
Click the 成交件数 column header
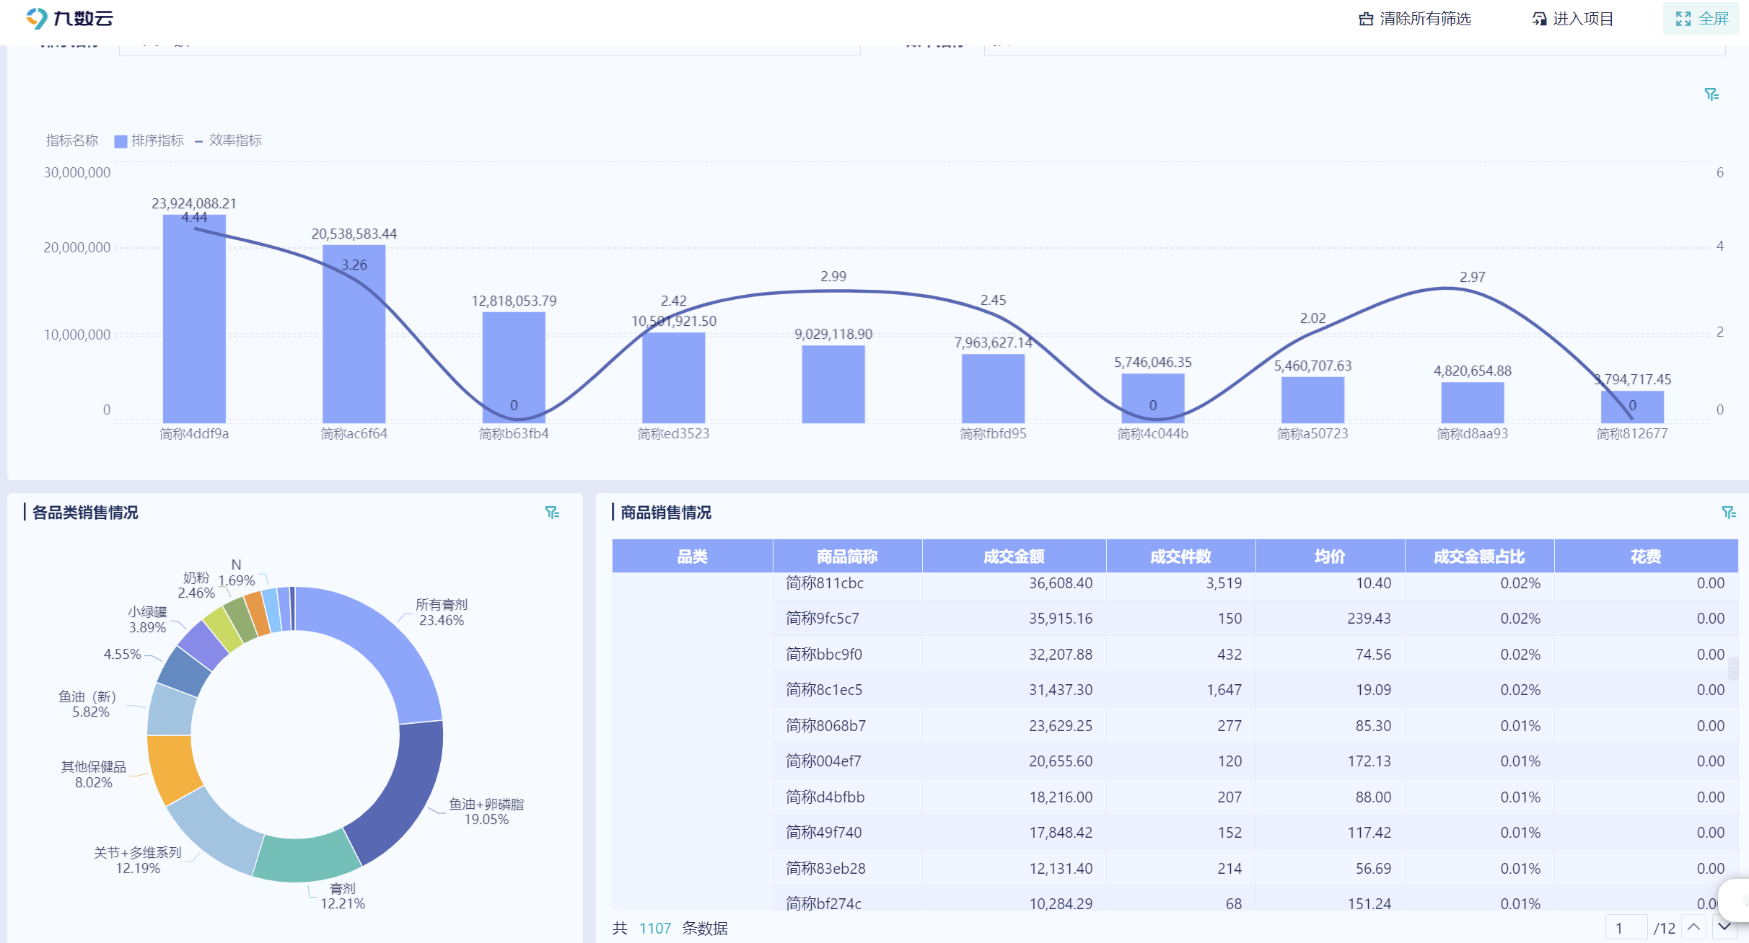pyautogui.click(x=1180, y=557)
